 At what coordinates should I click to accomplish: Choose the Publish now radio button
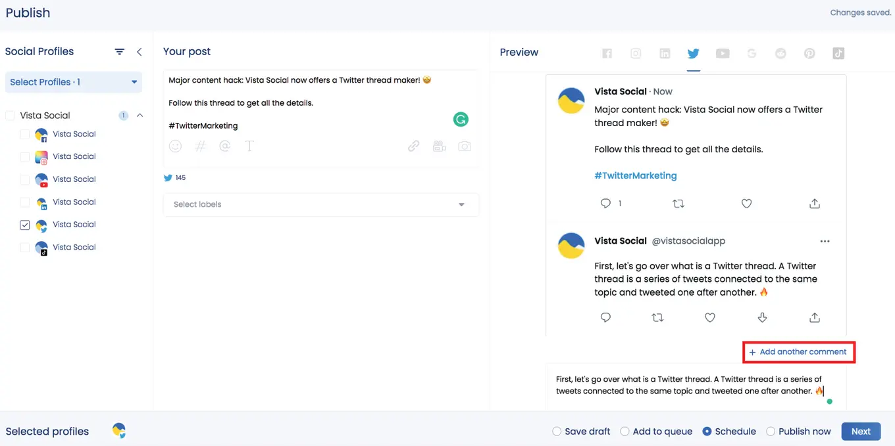coord(770,432)
